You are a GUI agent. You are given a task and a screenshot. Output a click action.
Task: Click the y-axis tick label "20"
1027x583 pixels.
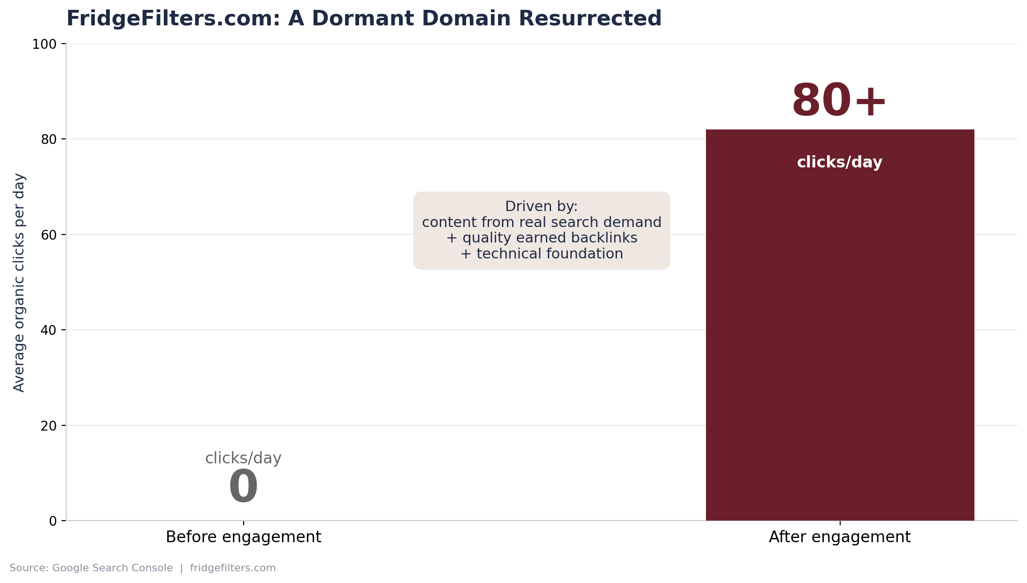tap(49, 426)
